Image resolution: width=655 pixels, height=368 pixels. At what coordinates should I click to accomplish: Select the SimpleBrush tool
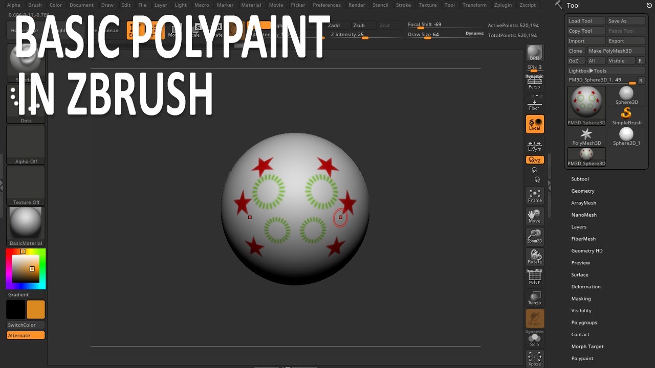[626, 116]
